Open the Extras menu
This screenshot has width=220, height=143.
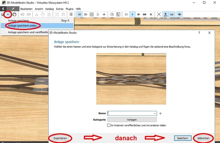click(x=60, y=9)
